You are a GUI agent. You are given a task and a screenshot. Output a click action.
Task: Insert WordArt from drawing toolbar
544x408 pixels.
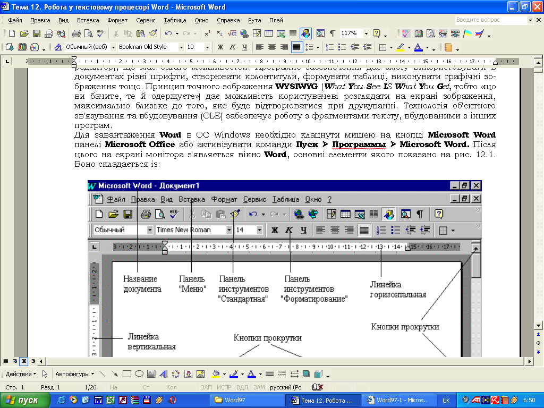164,374
